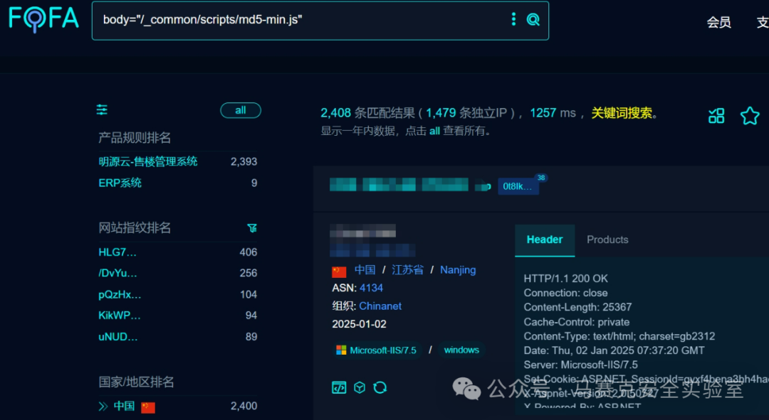Select the pQzHx… fingerprint entry

(x=119, y=295)
